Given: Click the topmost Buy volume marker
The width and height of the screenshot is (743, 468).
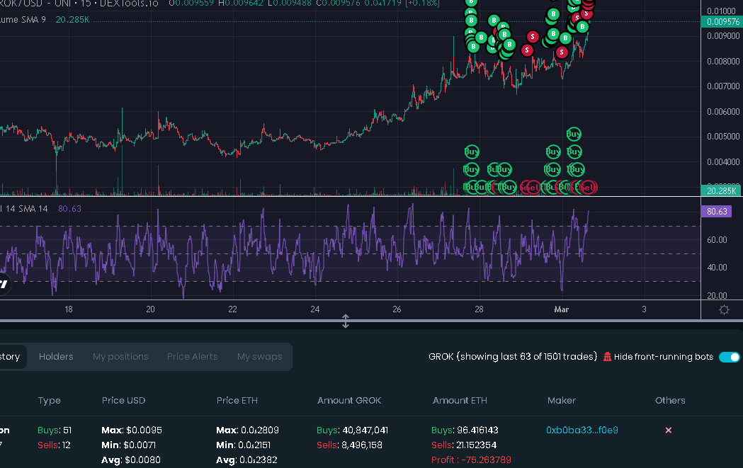Looking at the screenshot, I should (573, 134).
